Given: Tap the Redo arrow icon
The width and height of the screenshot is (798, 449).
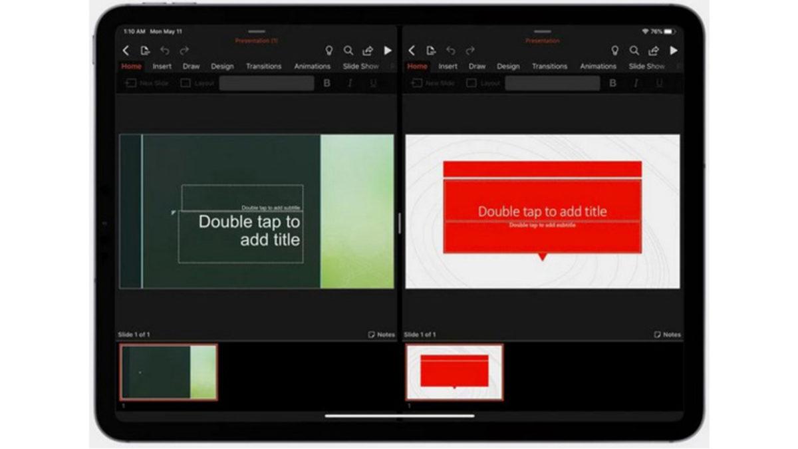Looking at the screenshot, I should coord(183,50).
